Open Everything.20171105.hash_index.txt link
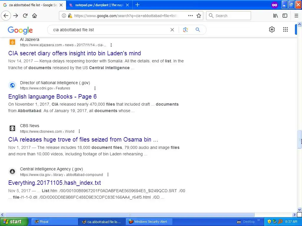 (55, 183)
